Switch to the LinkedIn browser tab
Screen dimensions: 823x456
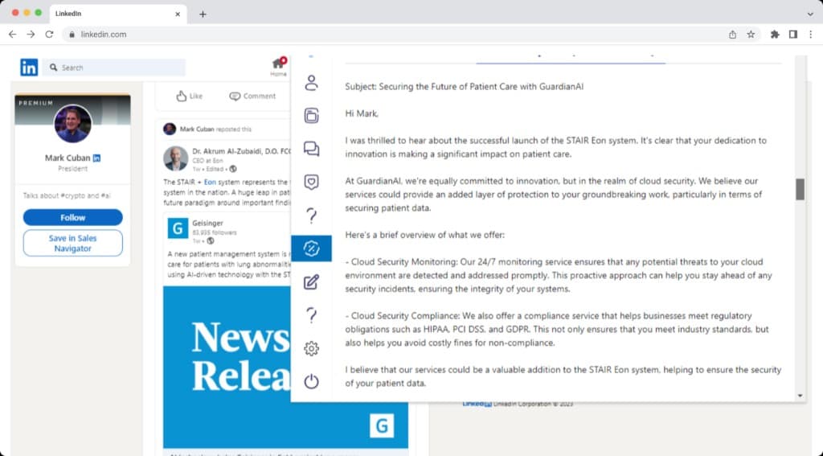click(113, 14)
